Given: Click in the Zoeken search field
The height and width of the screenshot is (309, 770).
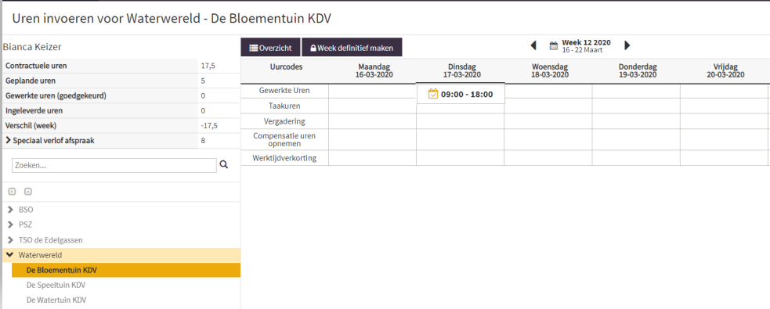Looking at the screenshot, I should [x=114, y=166].
